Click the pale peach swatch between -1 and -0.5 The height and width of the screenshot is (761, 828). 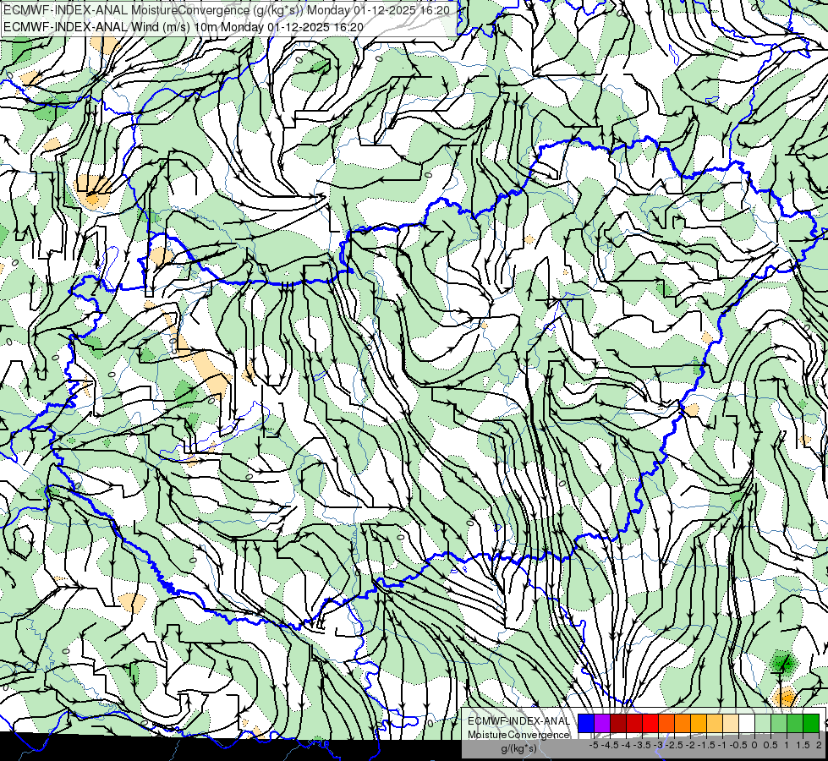[x=731, y=724]
